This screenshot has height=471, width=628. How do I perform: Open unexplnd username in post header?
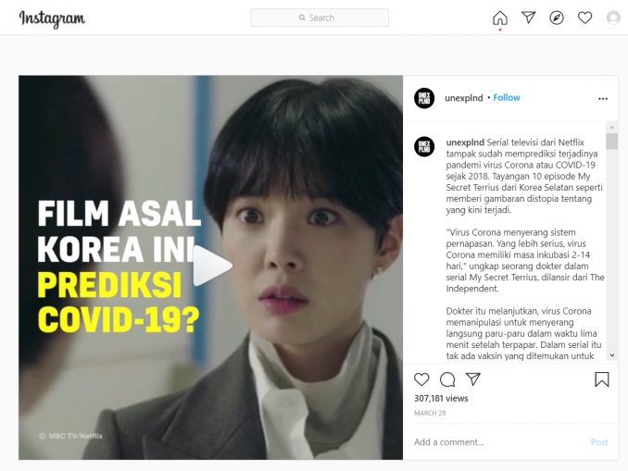point(464,98)
